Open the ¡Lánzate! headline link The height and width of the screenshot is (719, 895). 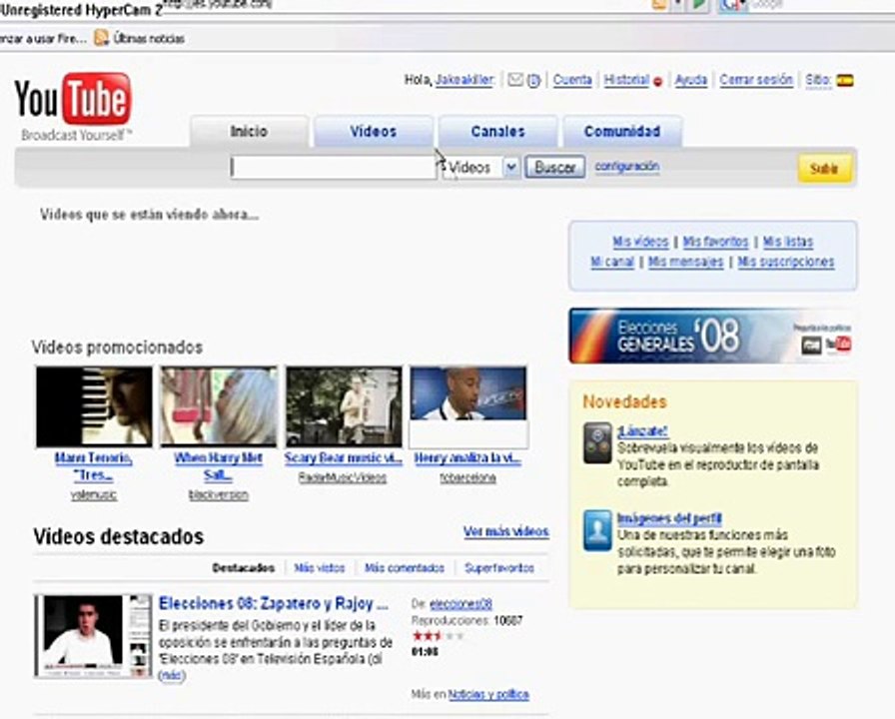click(x=642, y=430)
